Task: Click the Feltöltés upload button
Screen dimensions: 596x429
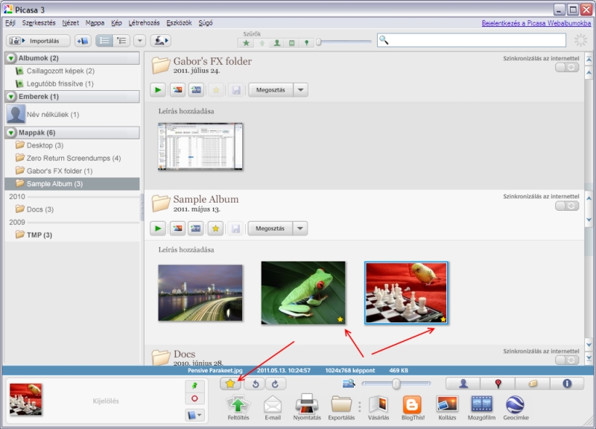Action: [238, 407]
